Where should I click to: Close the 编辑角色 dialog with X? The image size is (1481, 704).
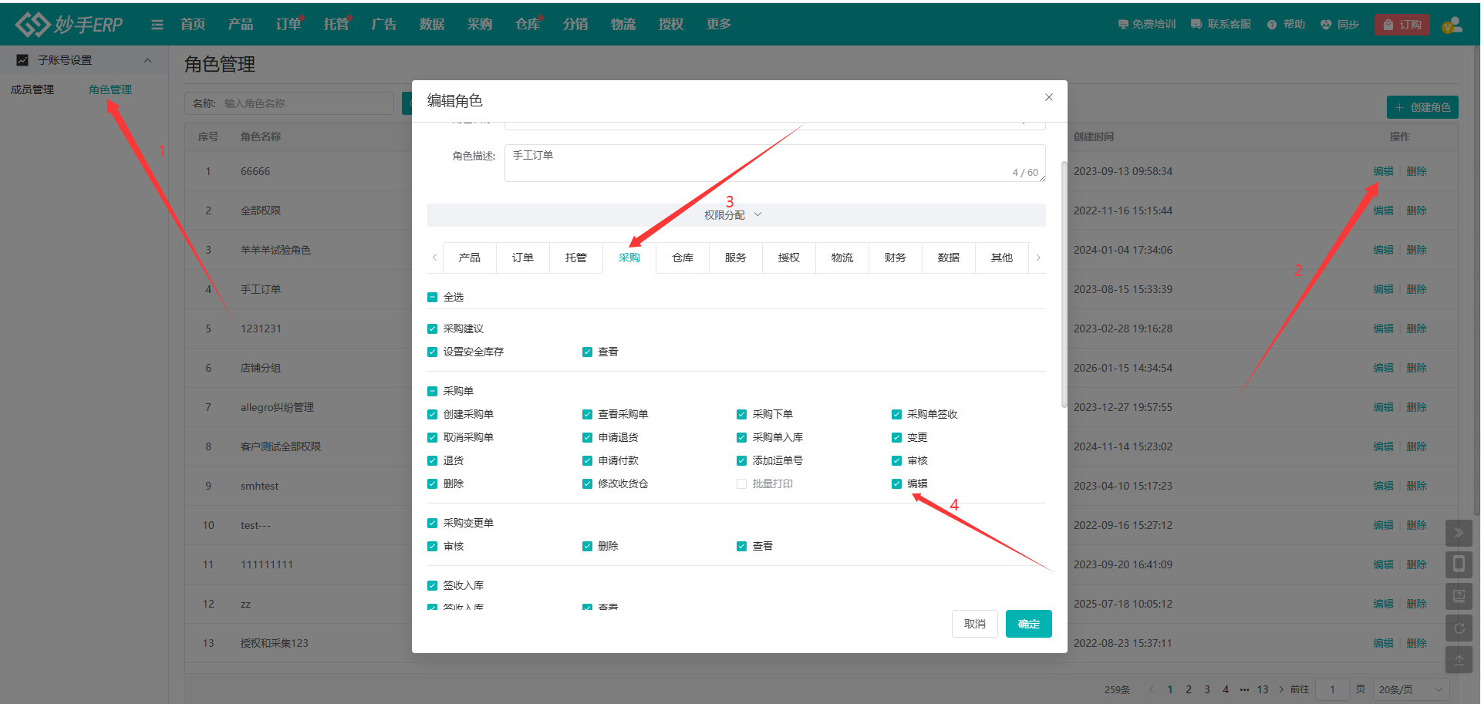[1048, 97]
